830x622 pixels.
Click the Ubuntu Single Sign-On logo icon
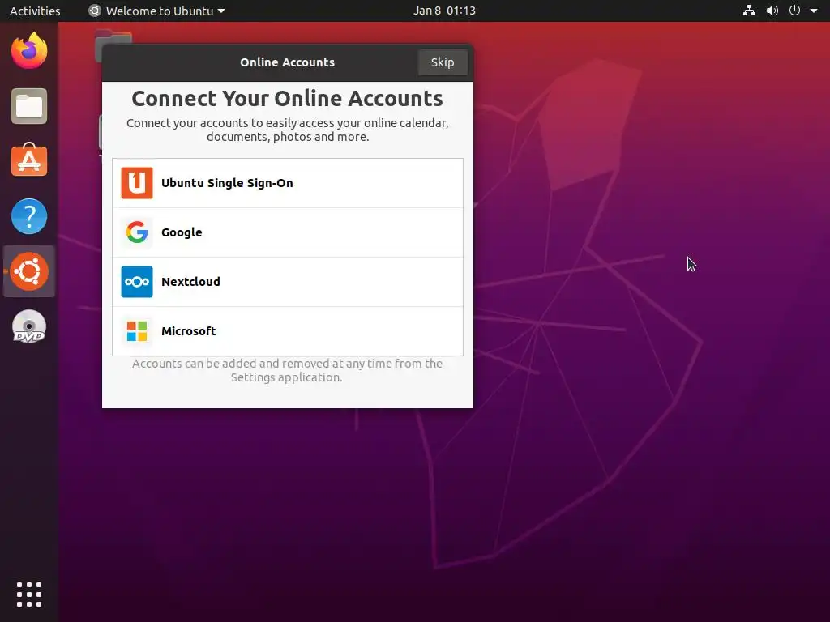point(136,183)
